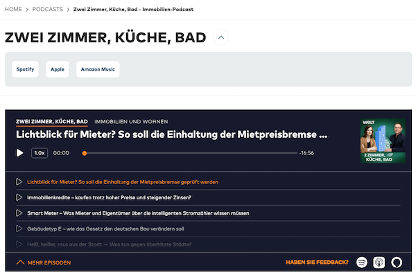The image size is (416, 277).
Task: Play the Immobilienkredite episode
Action: [19, 197]
